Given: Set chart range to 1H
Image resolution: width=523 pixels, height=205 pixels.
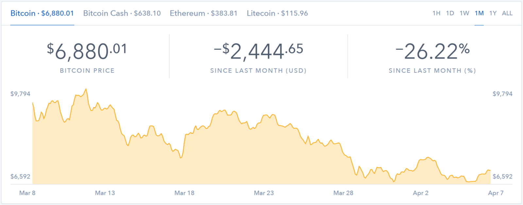Looking at the screenshot, I should coord(436,13).
